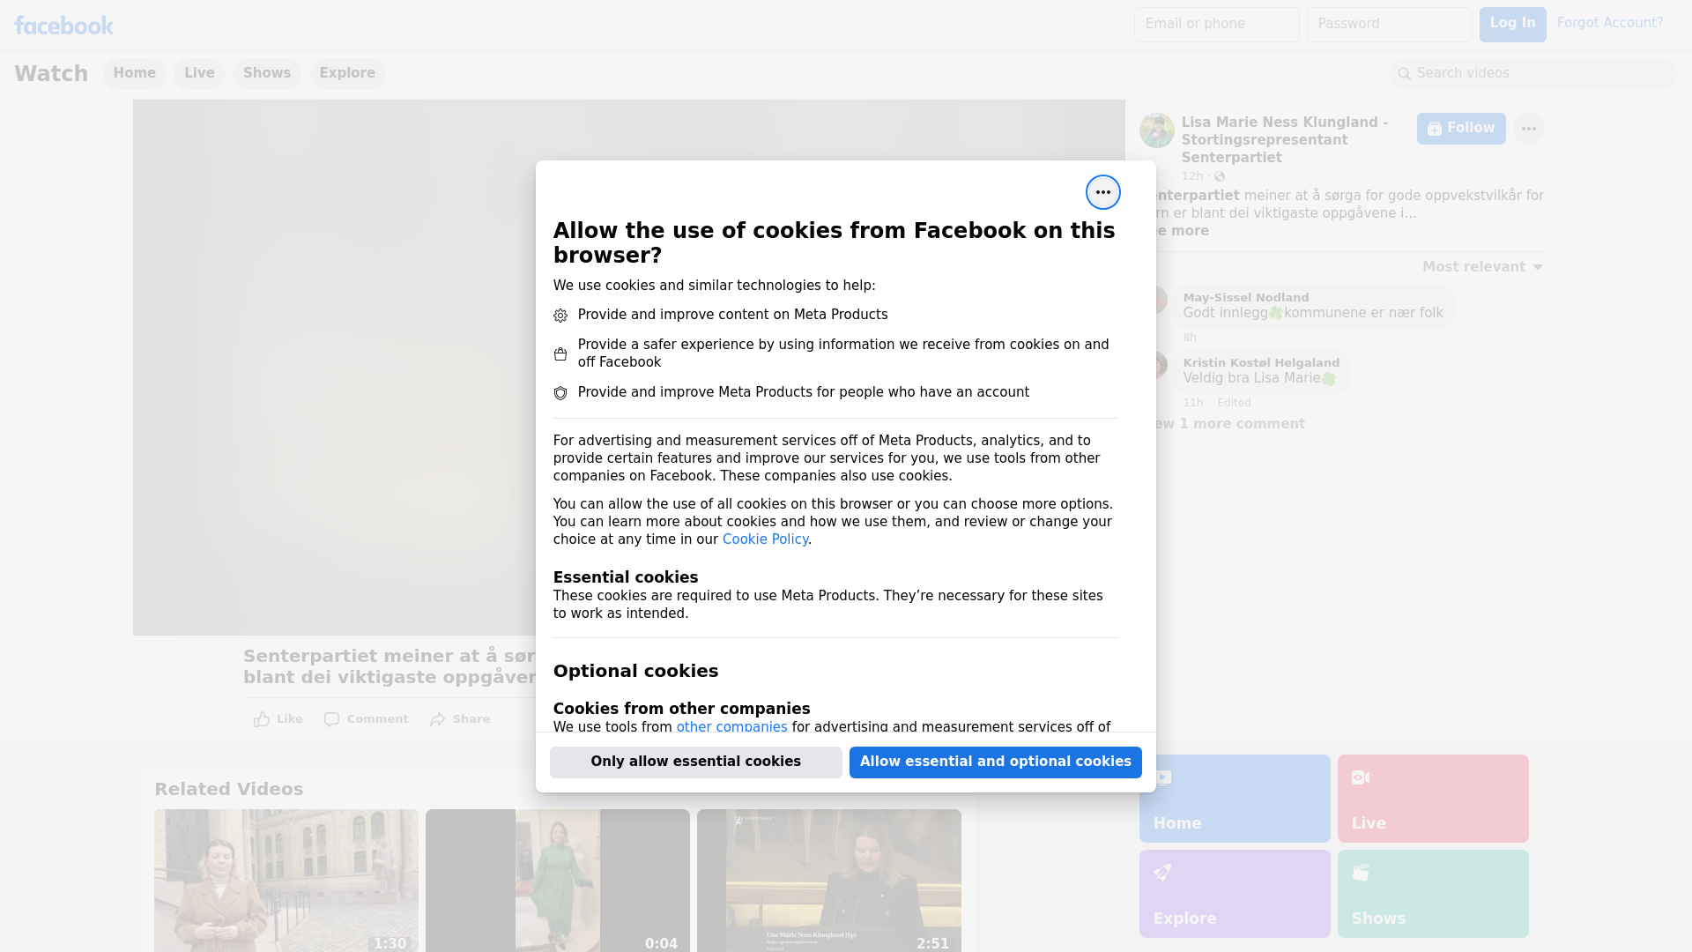Select the Shows tab in Watch
Image resolution: width=1692 pixels, height=952 pixels.
click(x=267, y=73)
